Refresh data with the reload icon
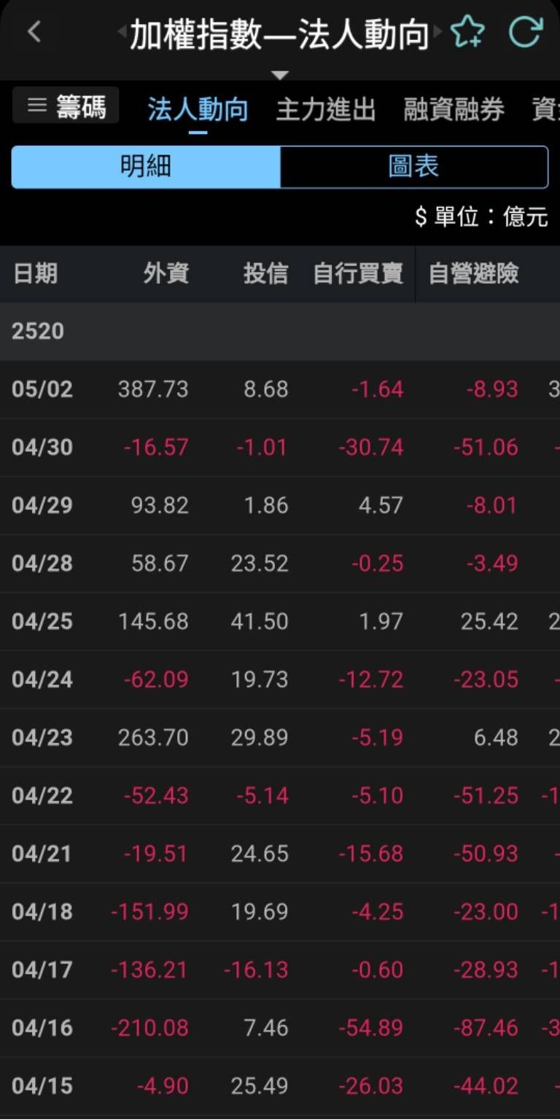The width and height of the screenshot is (560, 1119). point(525,33)
